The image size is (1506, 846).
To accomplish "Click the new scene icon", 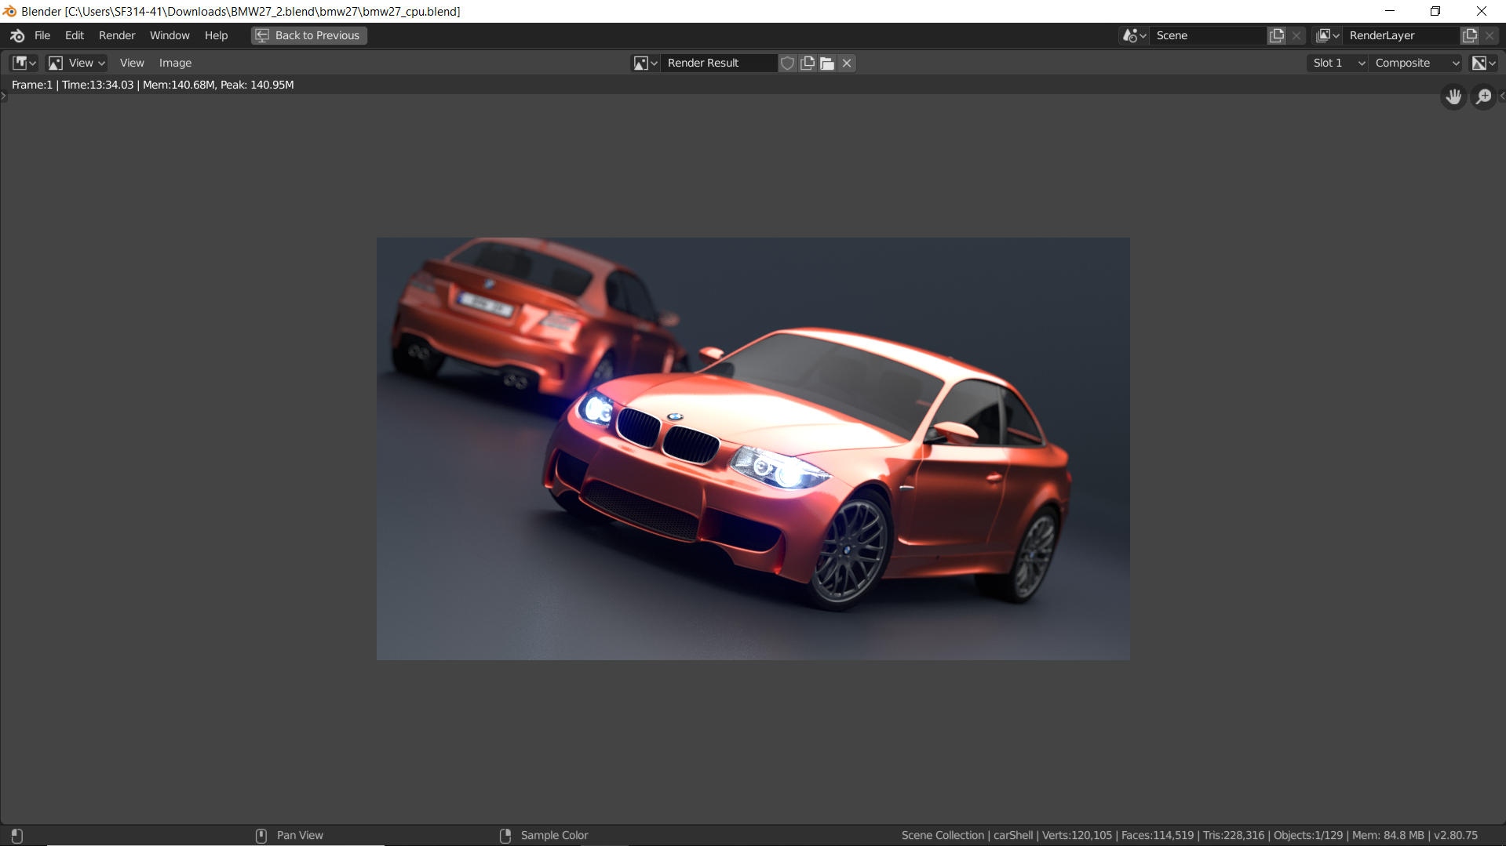I will (x=1277, y=35).
